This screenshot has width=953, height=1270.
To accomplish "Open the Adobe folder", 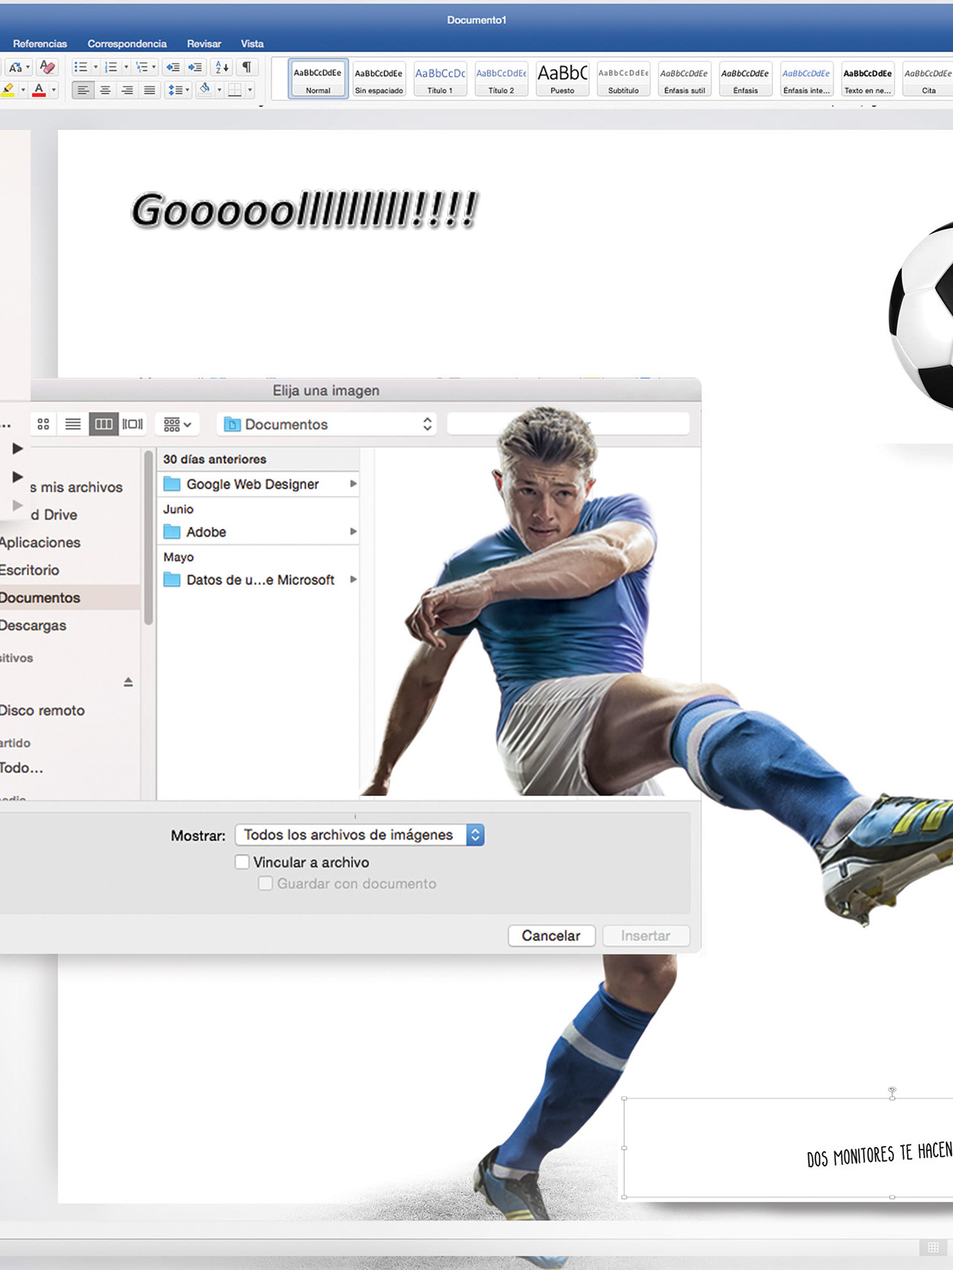I will (x=259, y=532).
